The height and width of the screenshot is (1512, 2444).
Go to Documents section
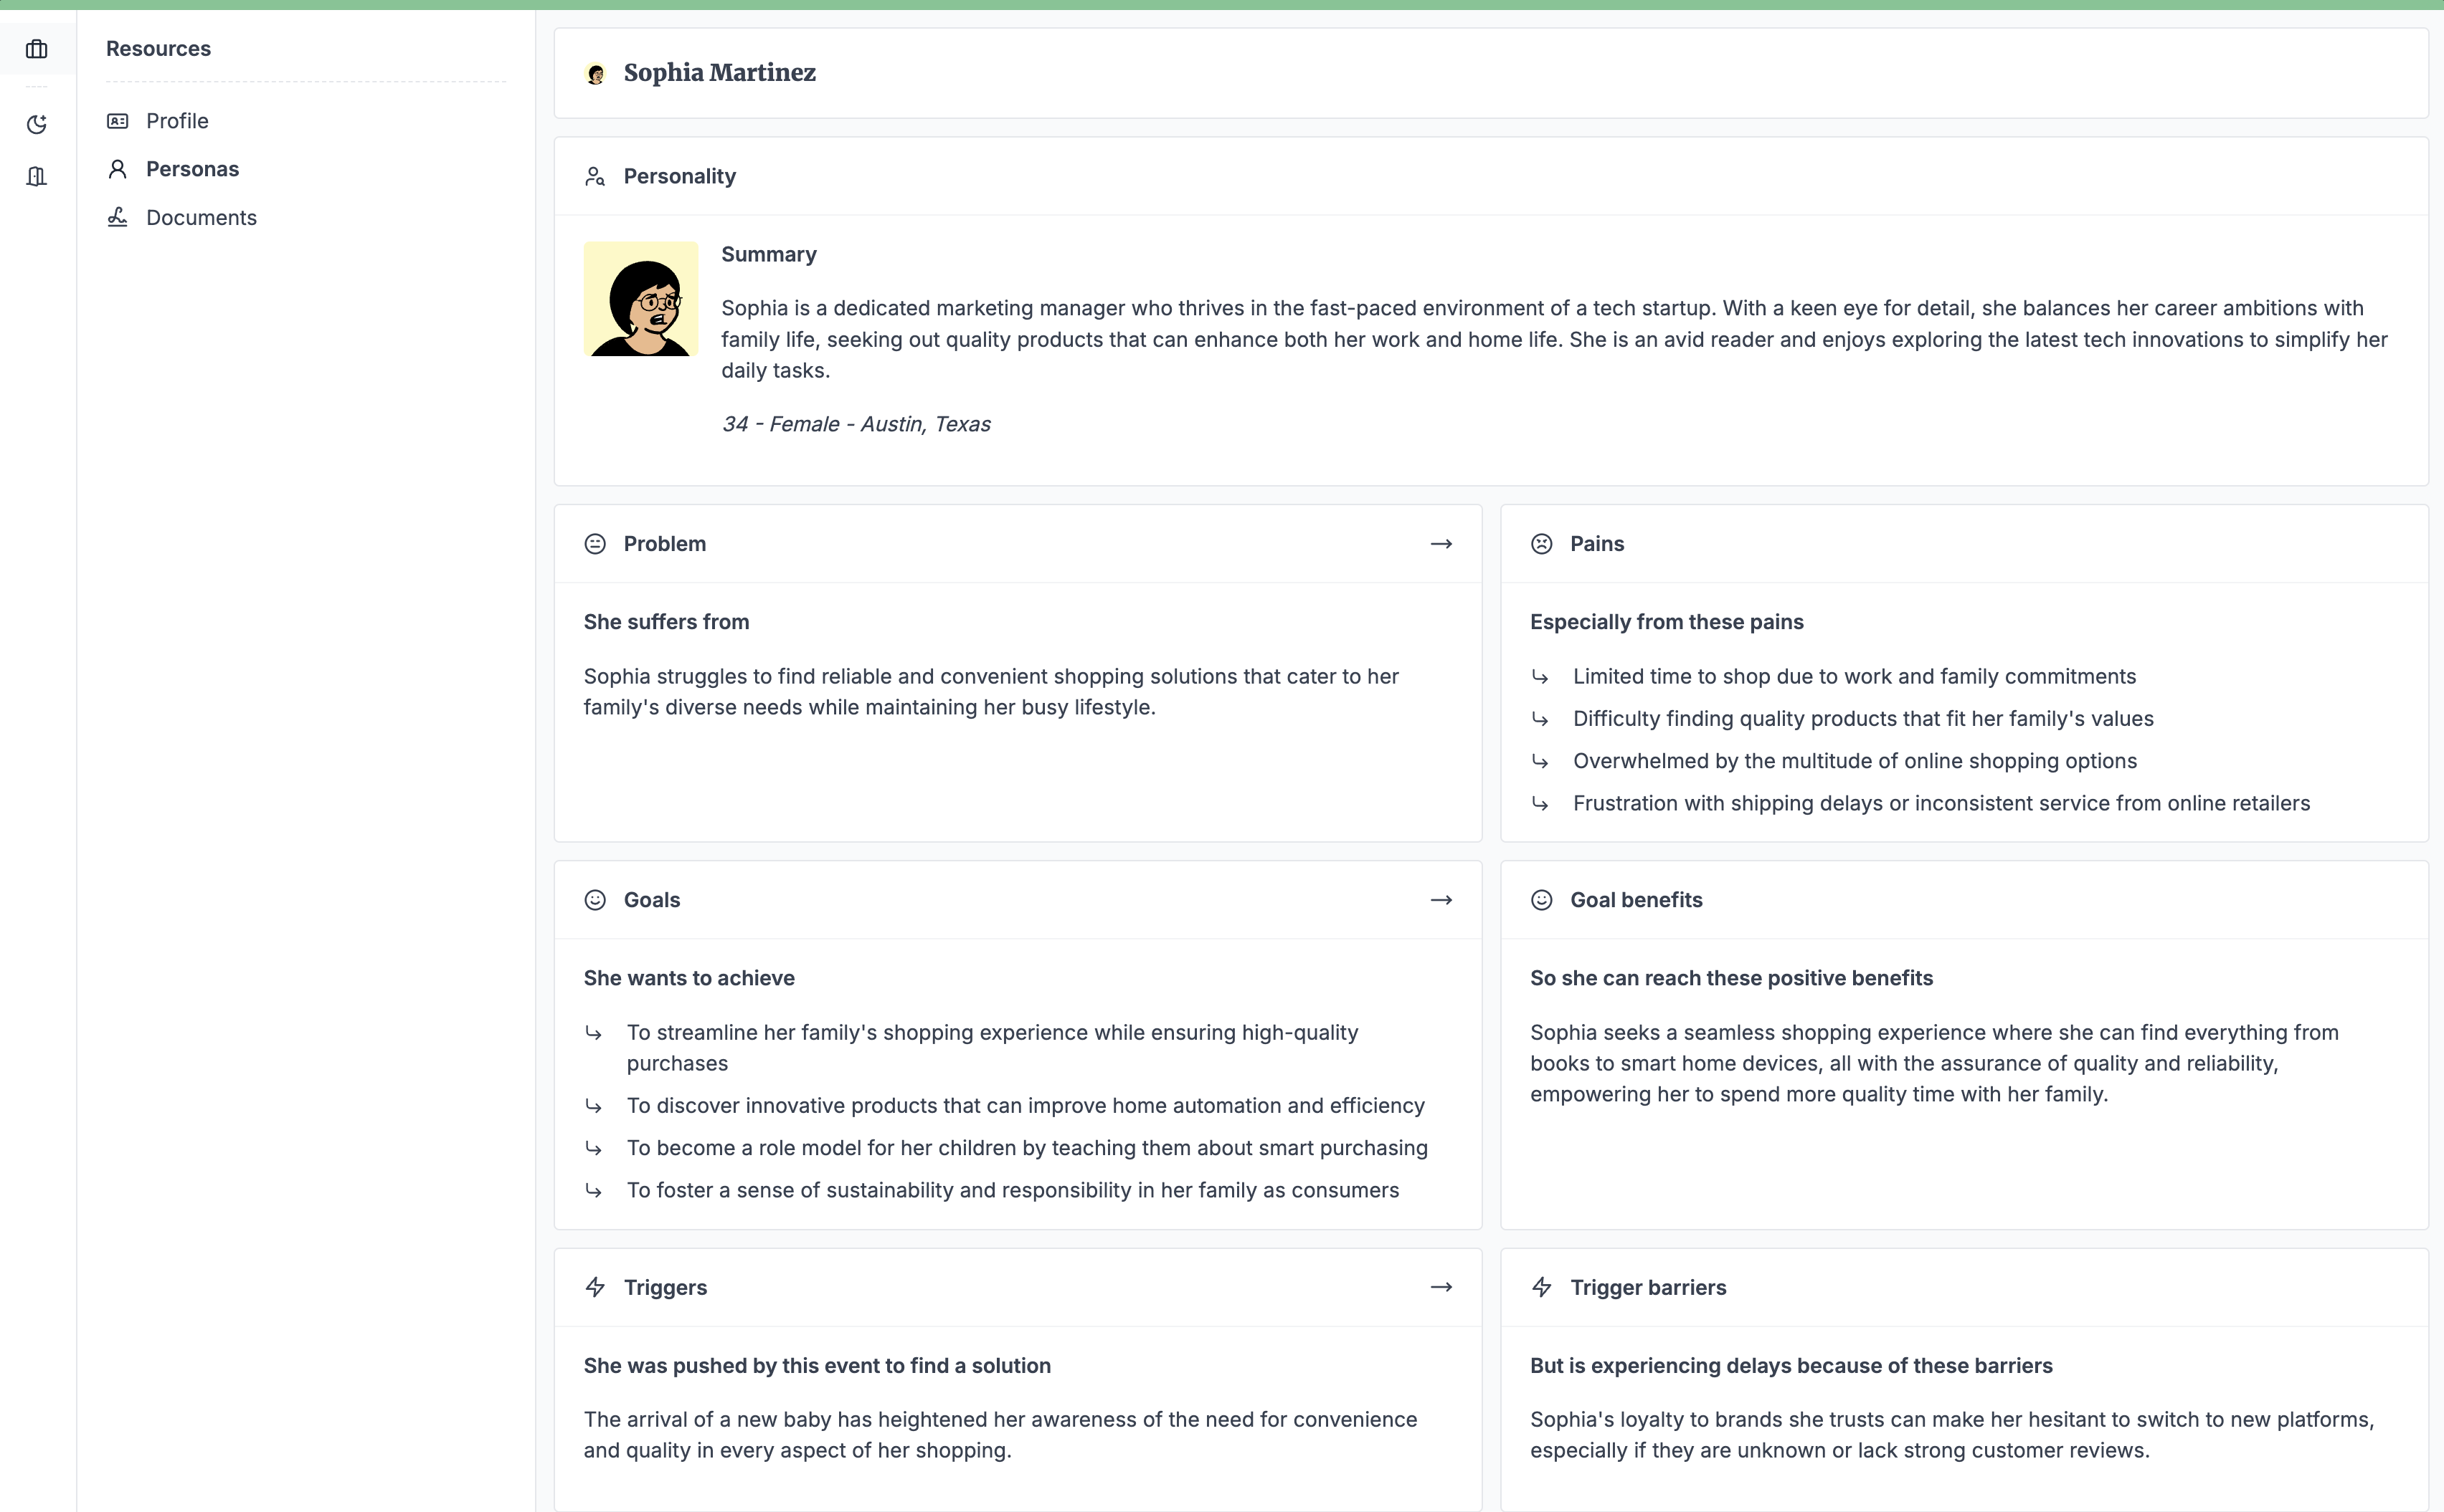(202, 217)
